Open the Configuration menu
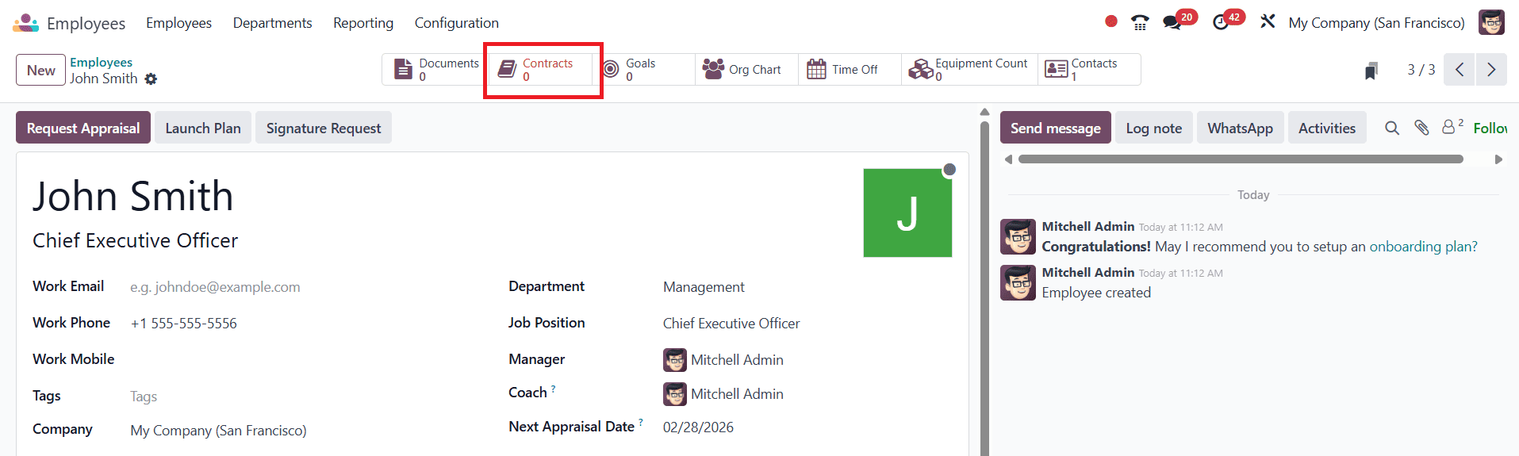Image resolution: width=1519 pixels, height=456 pixels. coord(457,23)
